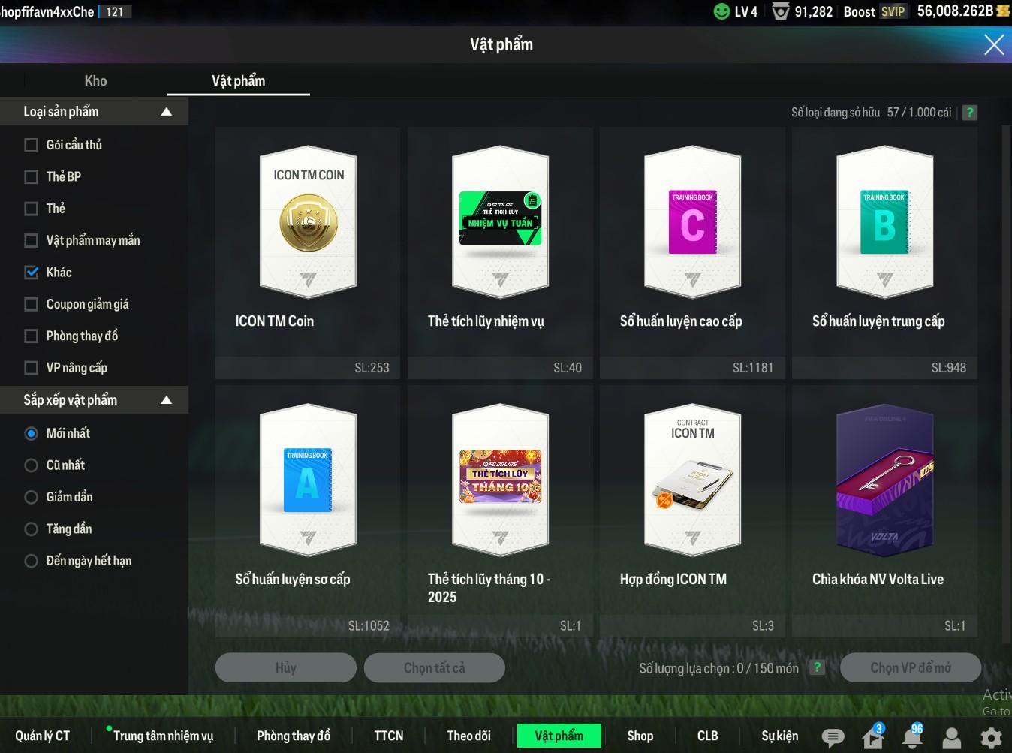This screenshot has height=753, width=1012.
Task: Open the chat speech bubble icon
Action: pos(833,737)
